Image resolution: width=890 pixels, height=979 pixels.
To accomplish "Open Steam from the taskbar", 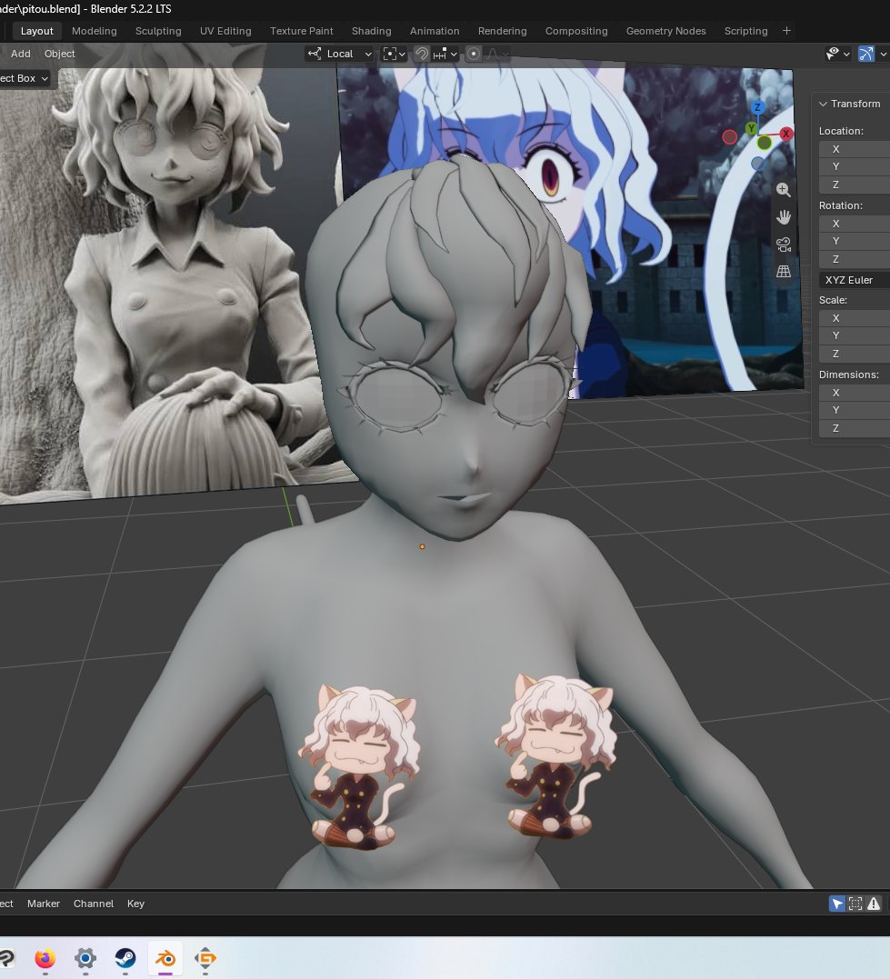I will (x=125, y=958).
